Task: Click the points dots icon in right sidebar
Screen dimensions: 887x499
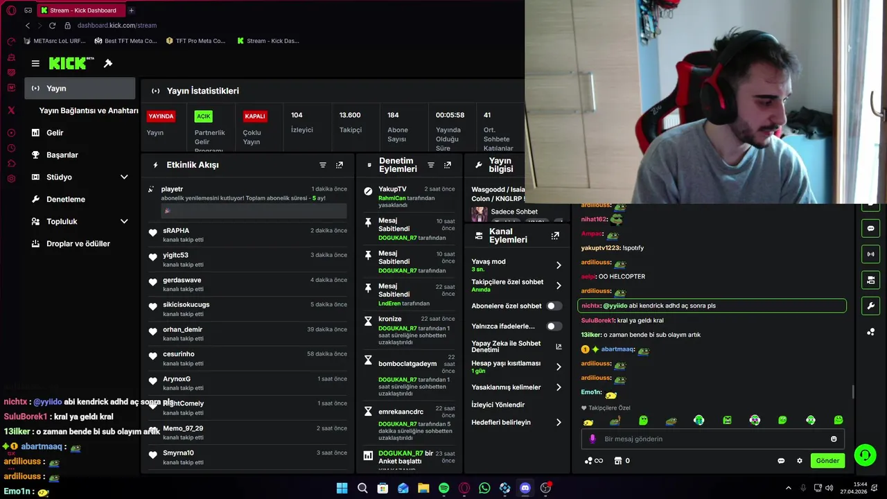Action: click(871, 332)
